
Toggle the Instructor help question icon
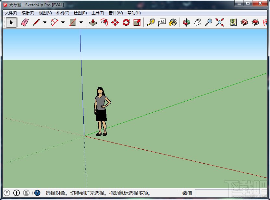point(37,193)
